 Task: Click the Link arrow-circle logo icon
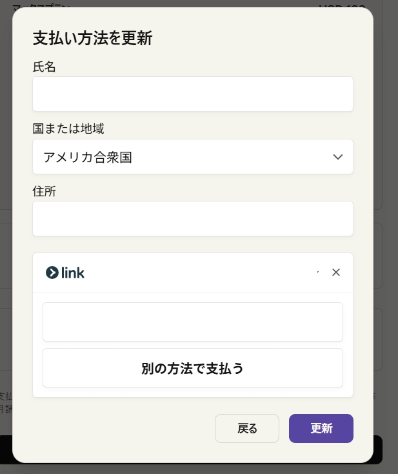pyautogui.click(x=52, y=273)
